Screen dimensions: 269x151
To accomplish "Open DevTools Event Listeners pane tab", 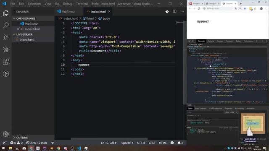I will pyautogui.click(x=200, y=109).
